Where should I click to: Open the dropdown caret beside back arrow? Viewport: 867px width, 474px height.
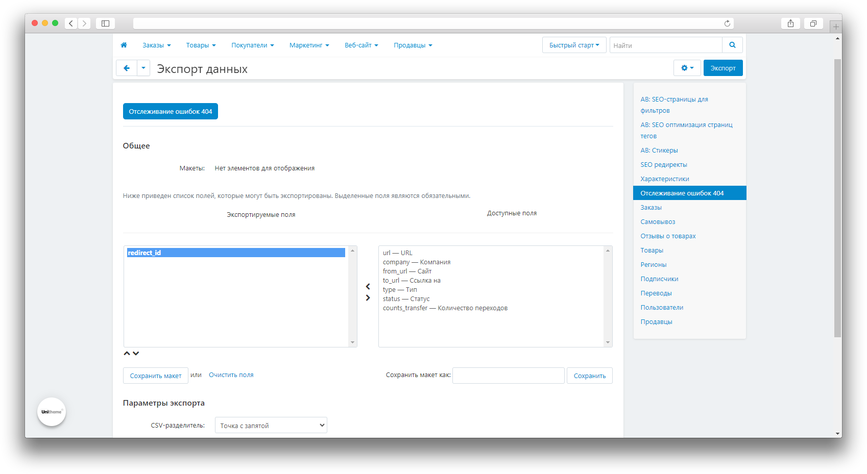143,68
